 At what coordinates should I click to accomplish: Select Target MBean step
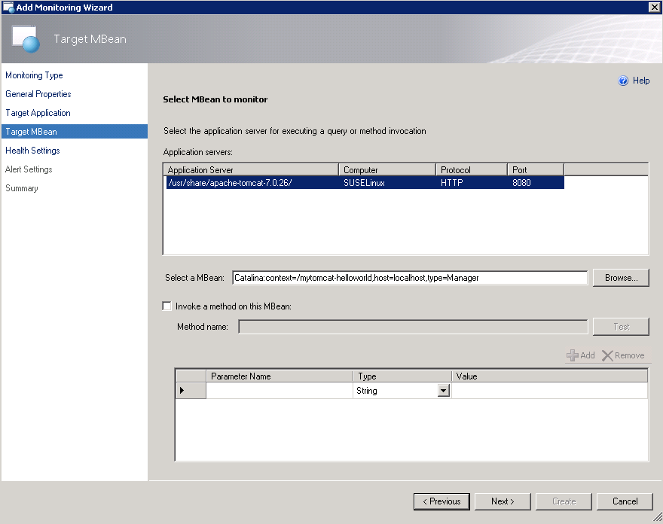click(x=75, y=132)
